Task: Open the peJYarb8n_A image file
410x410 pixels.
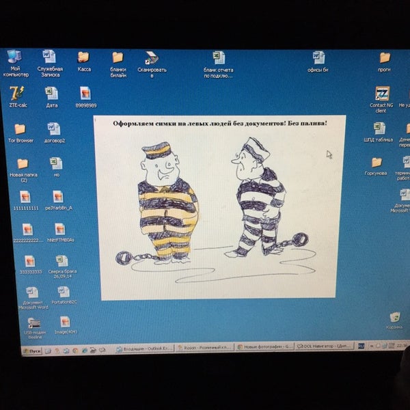Action: point(59,200)
